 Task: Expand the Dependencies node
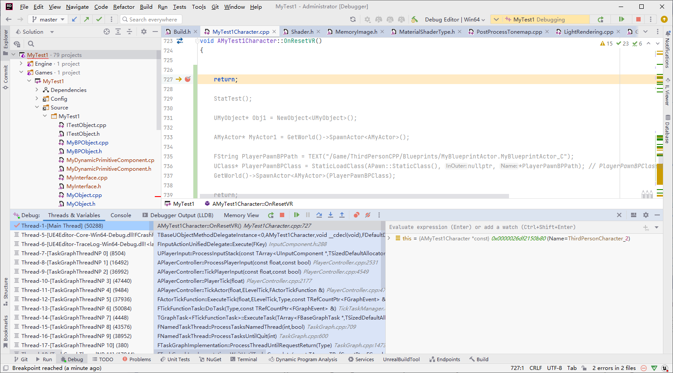pyautogui.click(x=37, y=90)
